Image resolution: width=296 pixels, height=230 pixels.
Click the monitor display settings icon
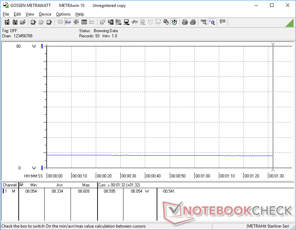point(126,22)
